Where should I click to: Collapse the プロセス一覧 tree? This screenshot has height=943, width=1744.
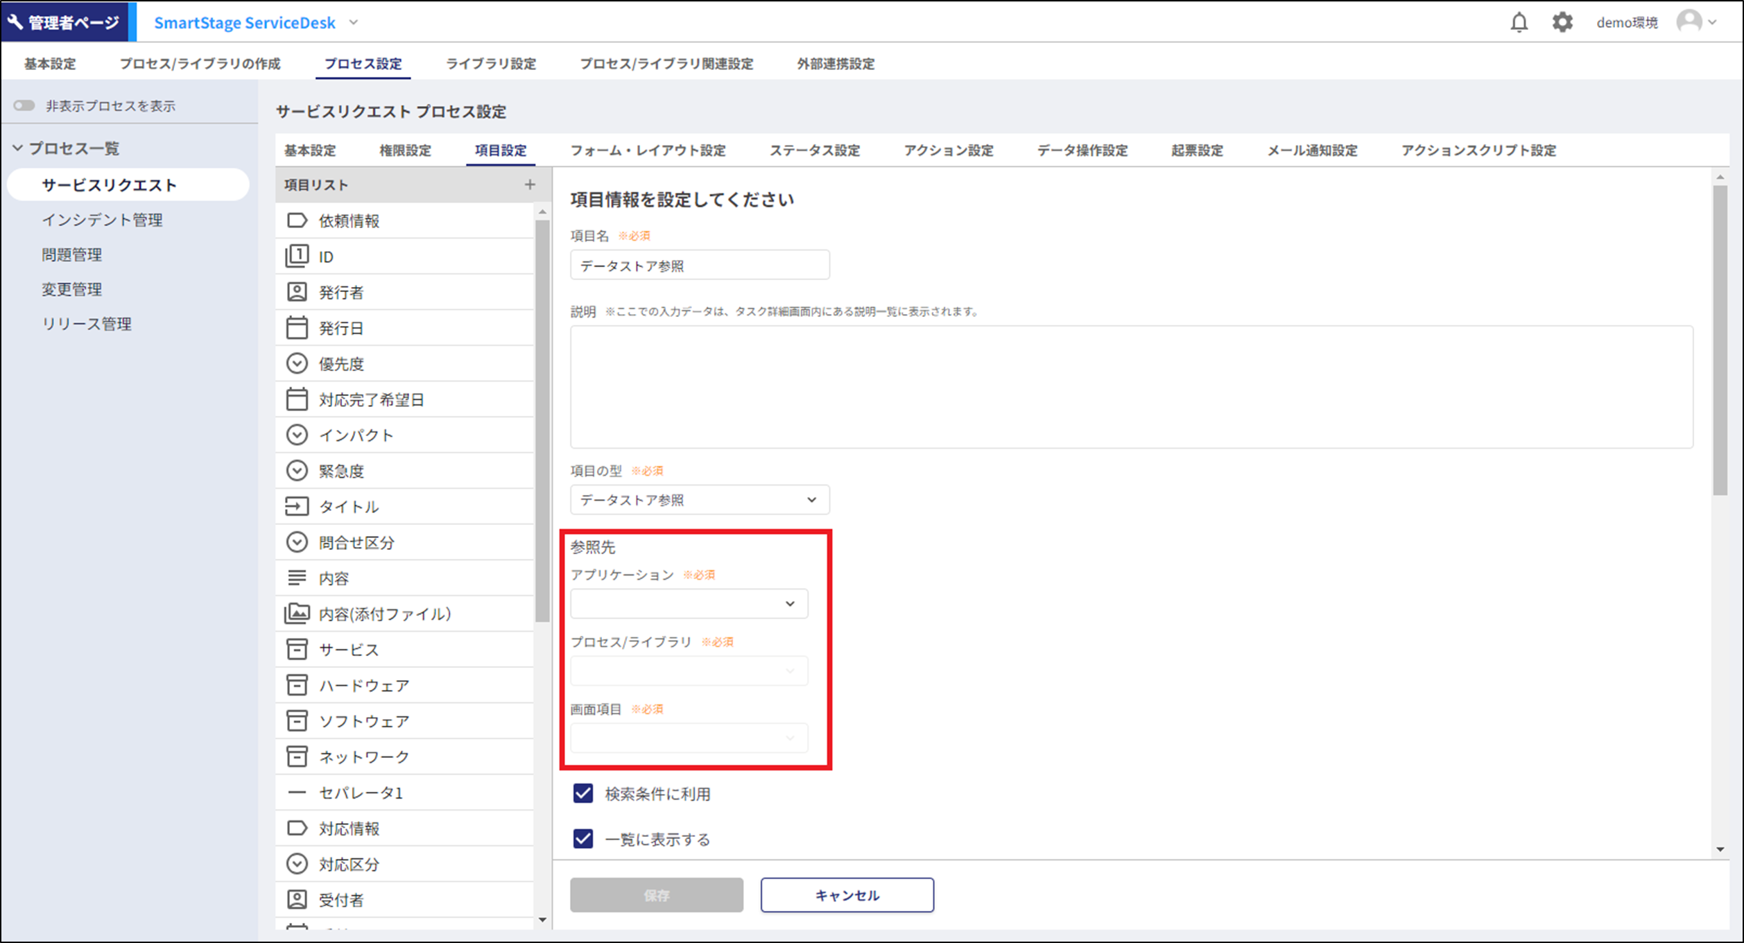click(18, 148)
